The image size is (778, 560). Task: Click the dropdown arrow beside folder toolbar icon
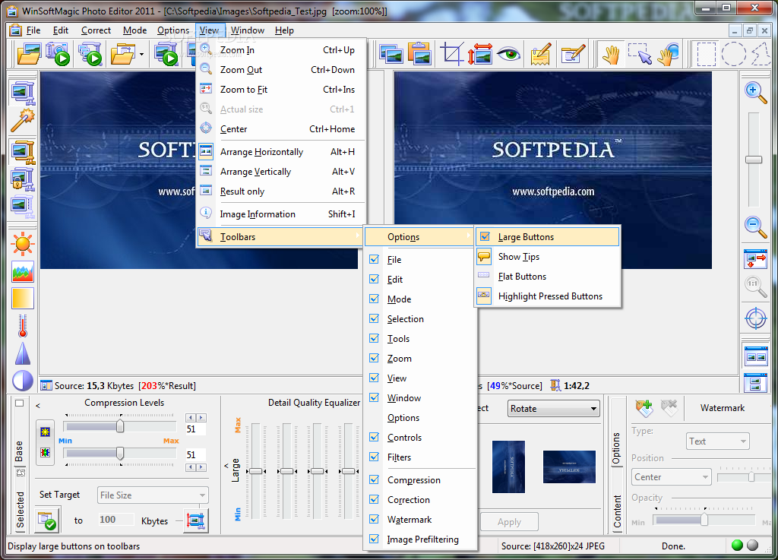click(x=141, y=54)
